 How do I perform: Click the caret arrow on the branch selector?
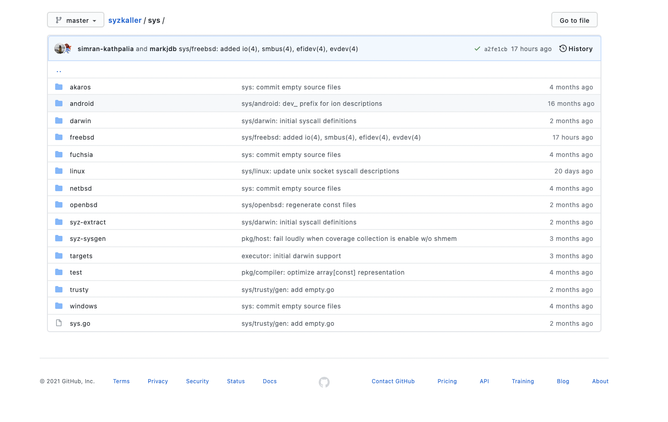pyautogui.click(x=94, y=20)
